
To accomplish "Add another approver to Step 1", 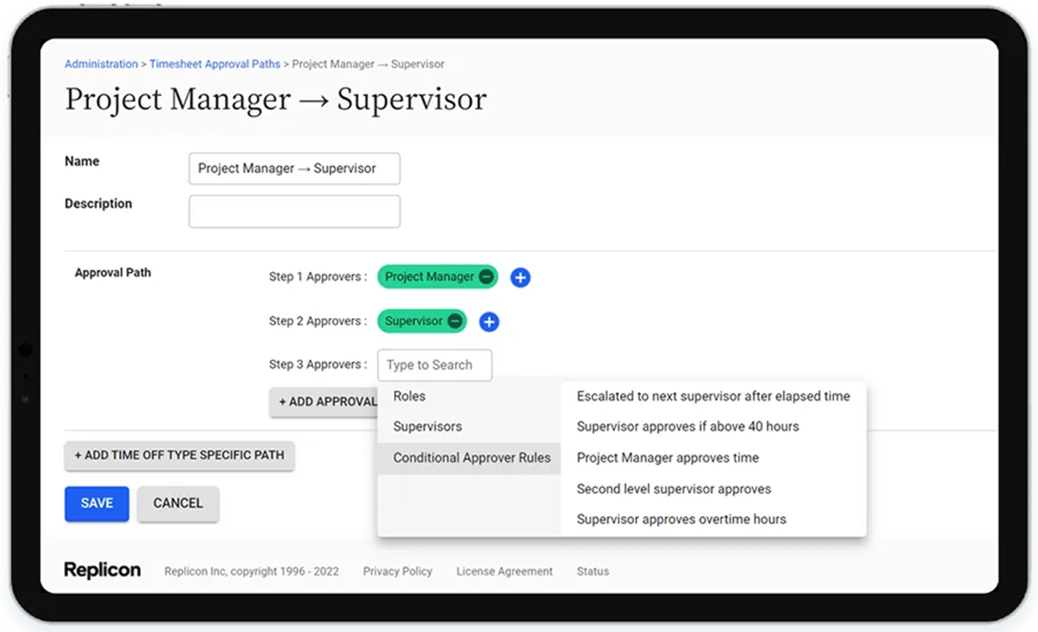I will 520,278.
